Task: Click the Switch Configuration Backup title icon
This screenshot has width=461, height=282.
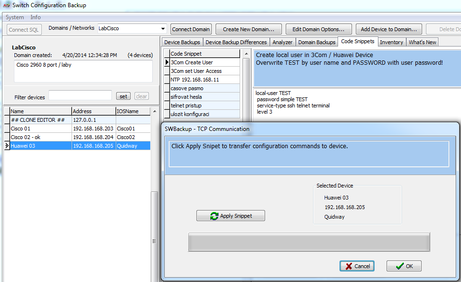Action: [6, 5]
